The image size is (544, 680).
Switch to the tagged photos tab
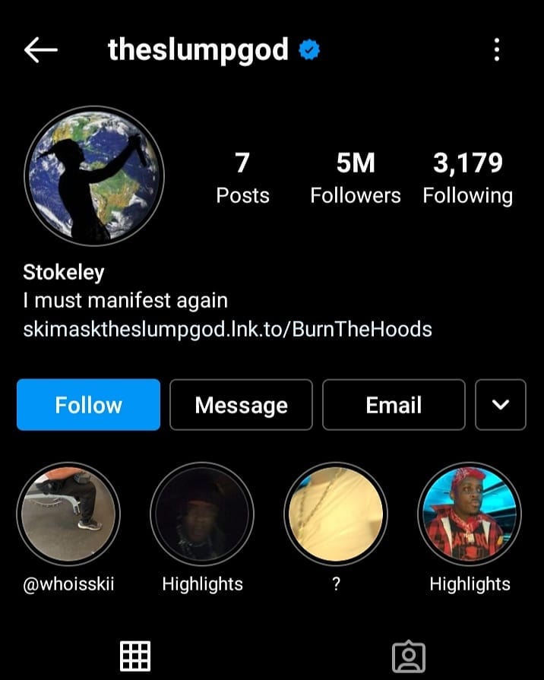tap(409, 656)
